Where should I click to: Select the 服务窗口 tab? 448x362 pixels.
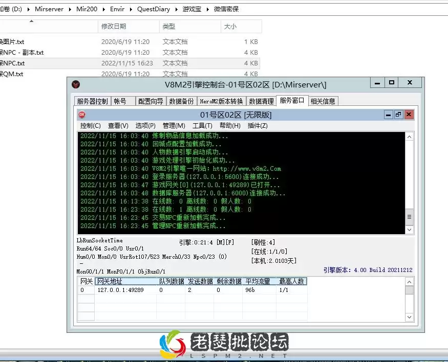point(292,100)
